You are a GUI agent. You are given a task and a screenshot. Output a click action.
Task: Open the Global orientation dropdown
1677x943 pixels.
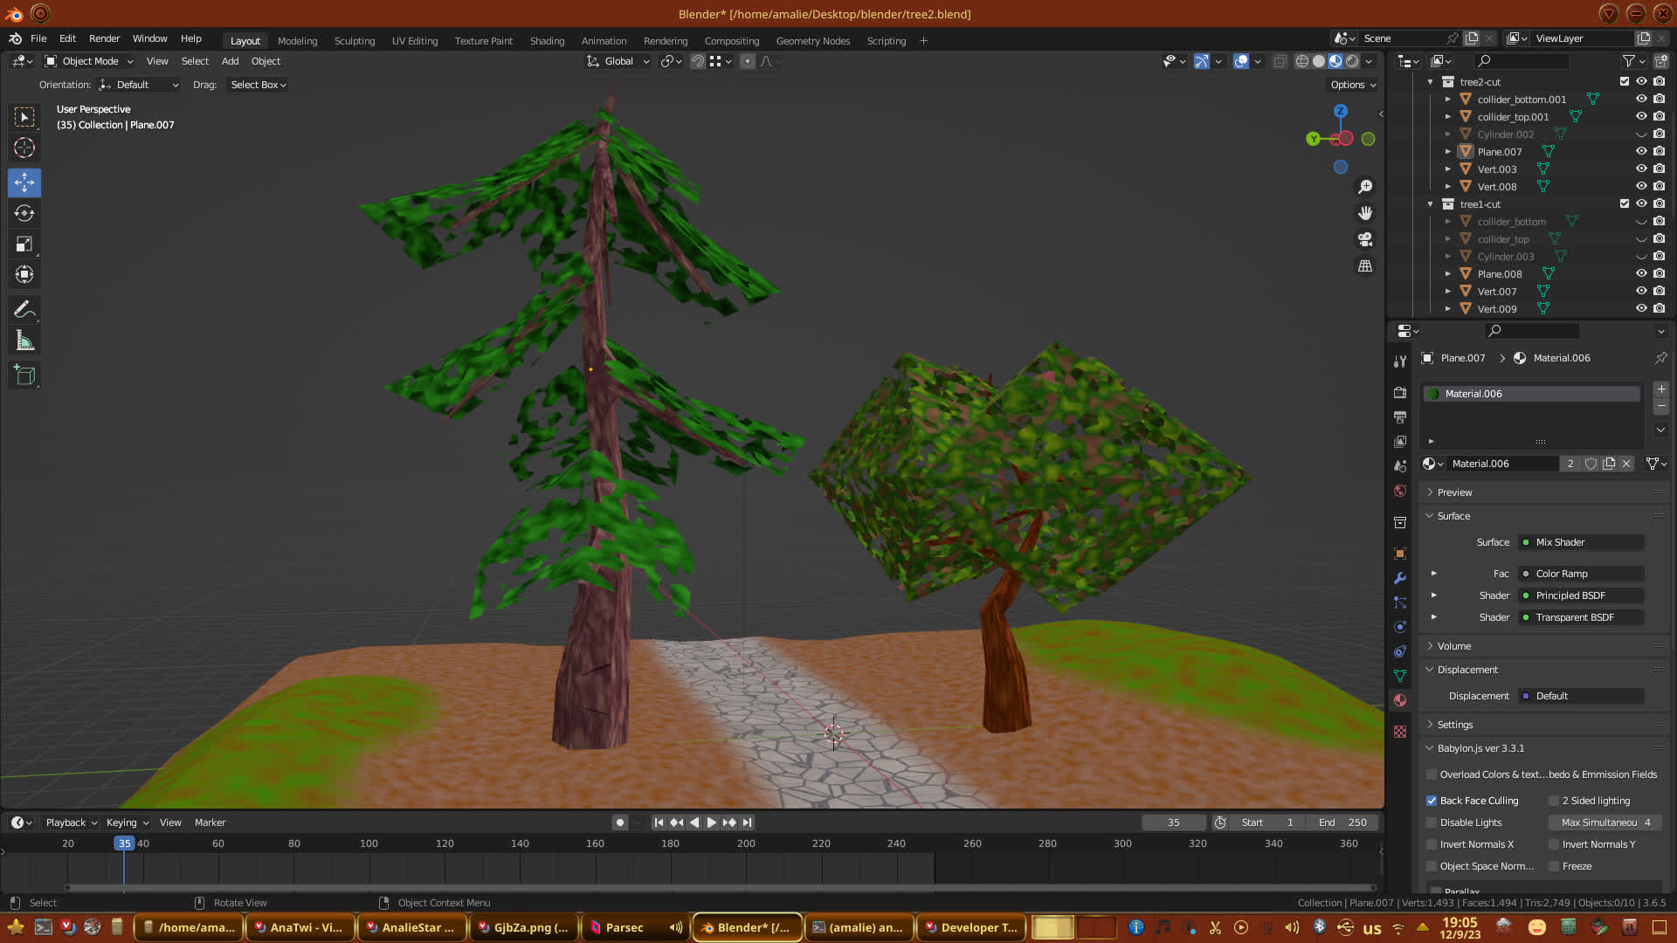tap(618, 61)
